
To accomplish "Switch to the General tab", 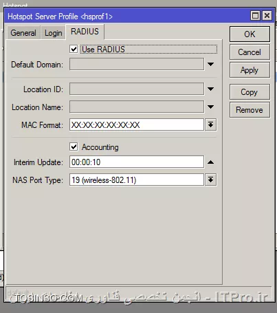I will pos(23,33).
